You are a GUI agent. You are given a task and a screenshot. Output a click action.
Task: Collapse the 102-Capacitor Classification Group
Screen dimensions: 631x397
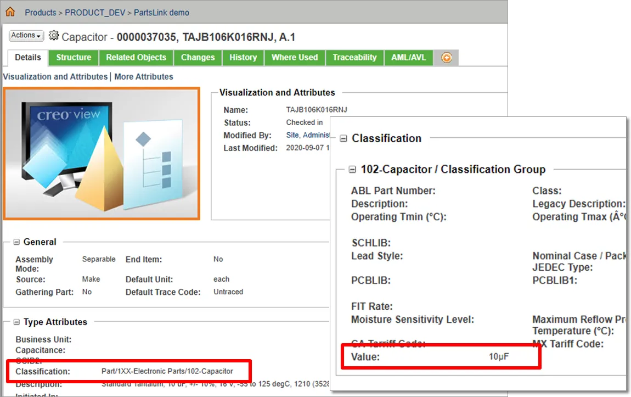tap(352, 170)
